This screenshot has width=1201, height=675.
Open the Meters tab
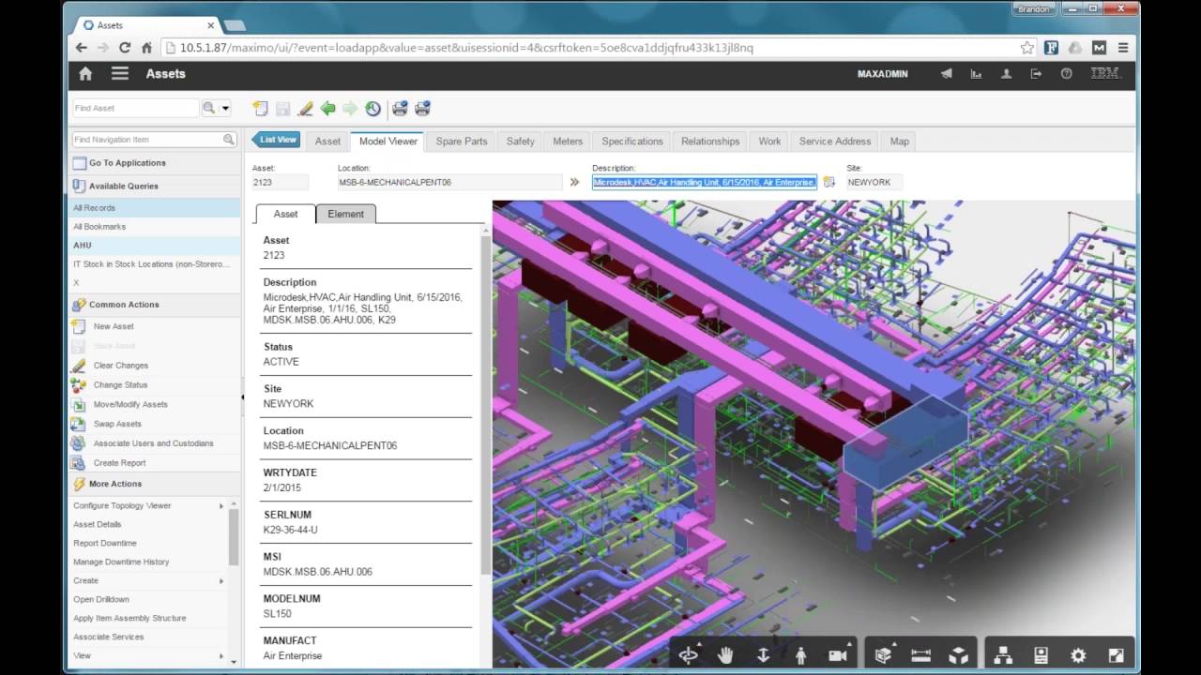568,141
